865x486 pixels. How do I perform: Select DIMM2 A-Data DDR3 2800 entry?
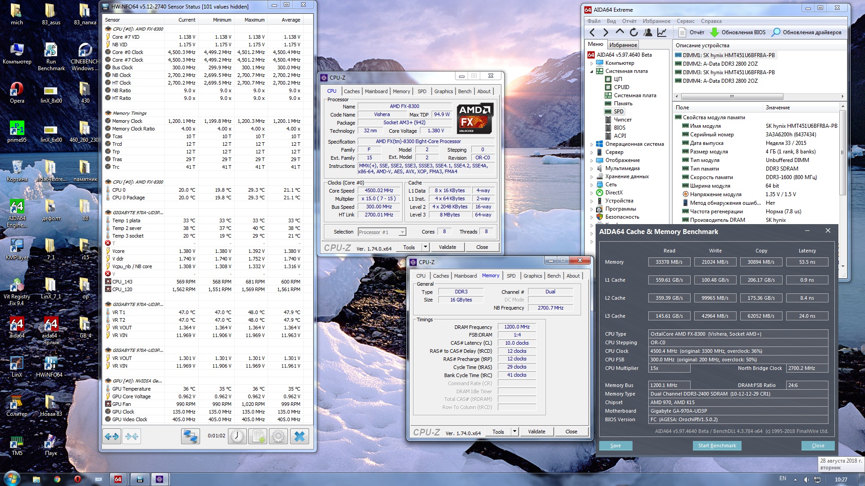coord(720,64)
